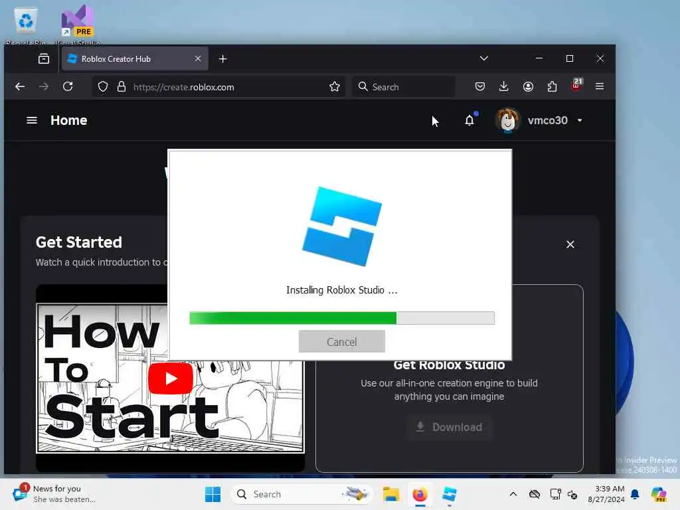
Task: Switch to Roblox Studio installer in taskbar
Action: click(450, 494)
